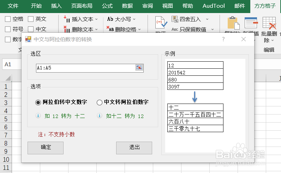Expand the 插入文本 dropdown
This screenshot has height=173, width=281.
tap(96, 19)
